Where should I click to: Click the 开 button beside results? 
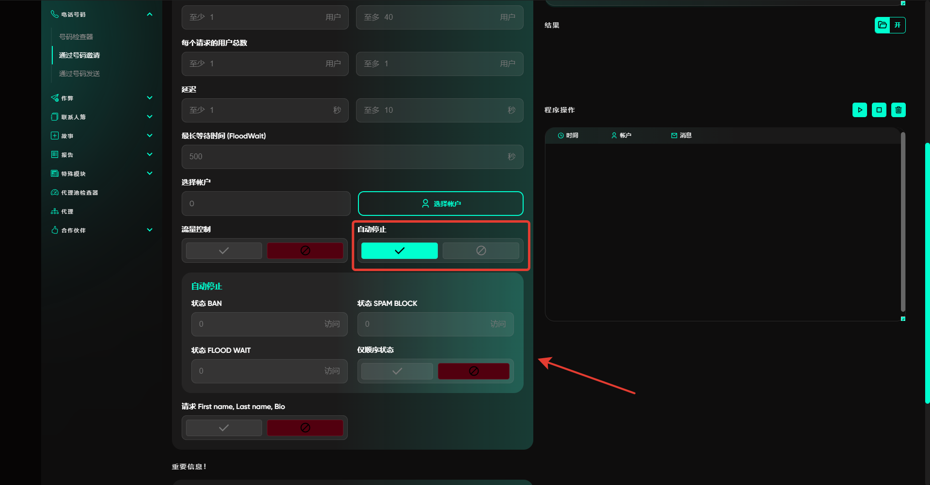pos(898,25)
